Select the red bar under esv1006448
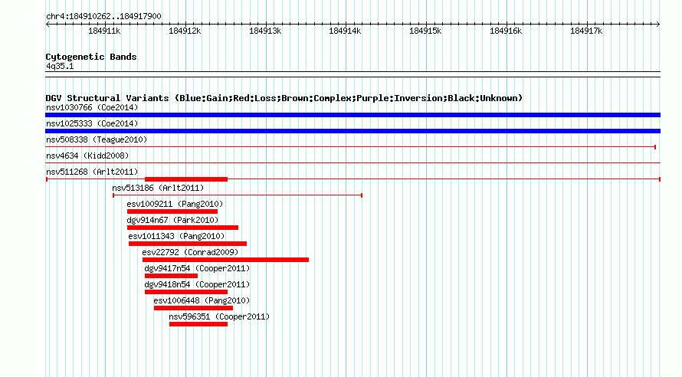682x377 pixels. [x=194, y=308]
